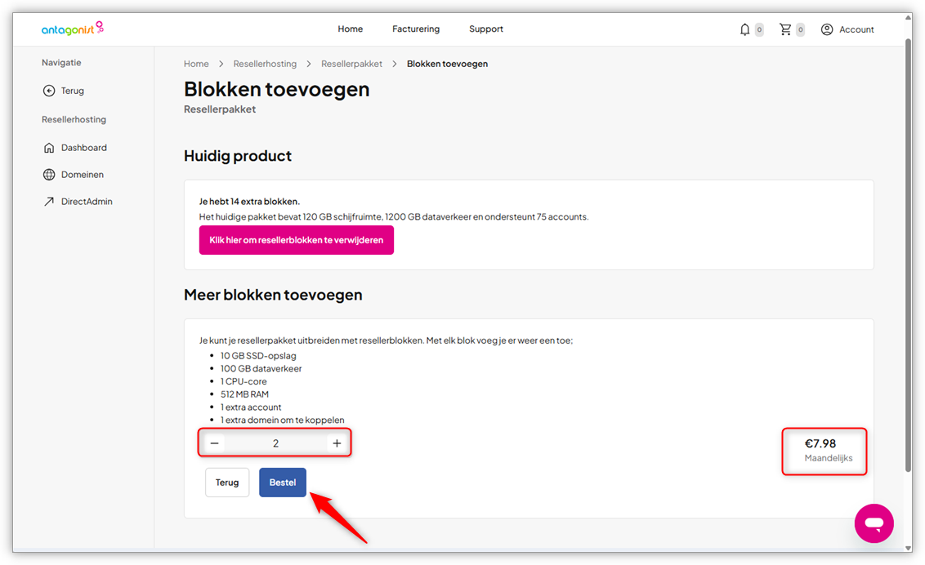
Task: Increase the block quantity with plus
Action: coord(337,443)
